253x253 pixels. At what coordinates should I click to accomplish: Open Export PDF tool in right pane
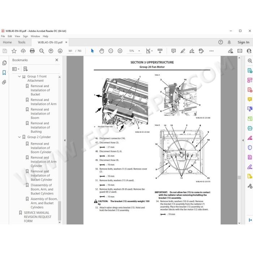point(250,70)
